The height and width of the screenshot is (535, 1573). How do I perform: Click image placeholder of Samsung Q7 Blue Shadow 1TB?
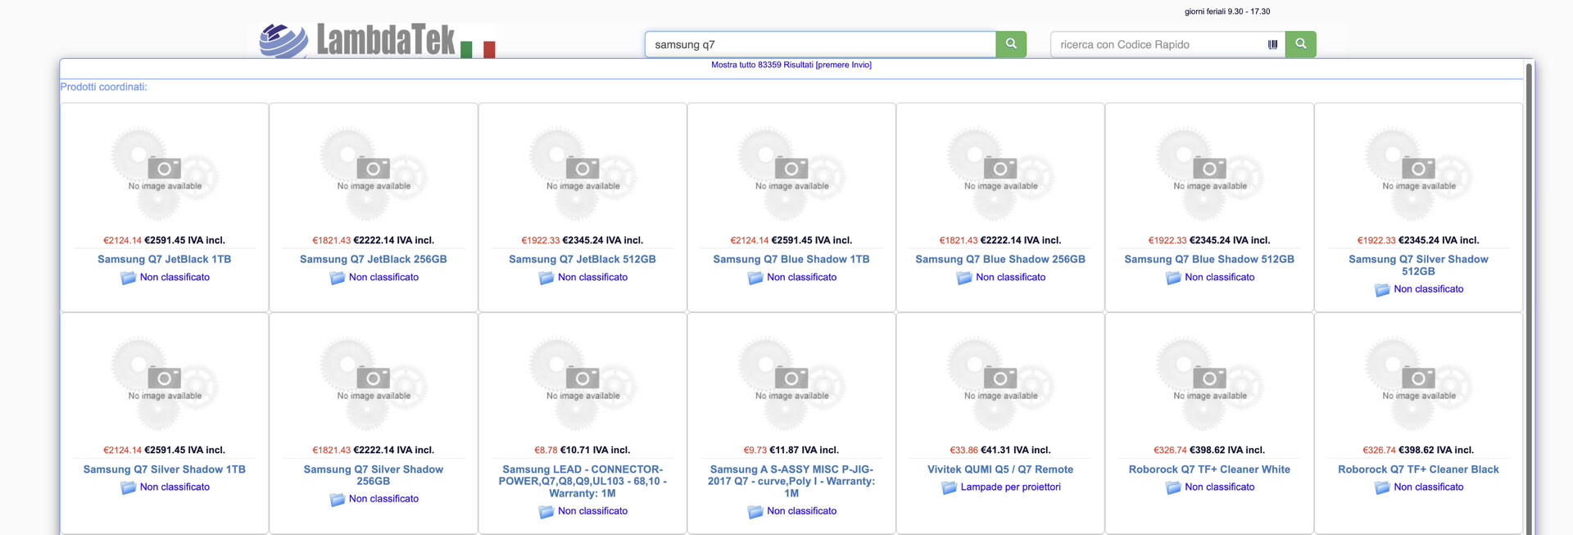pyautogui.click(x=791, y=174)
